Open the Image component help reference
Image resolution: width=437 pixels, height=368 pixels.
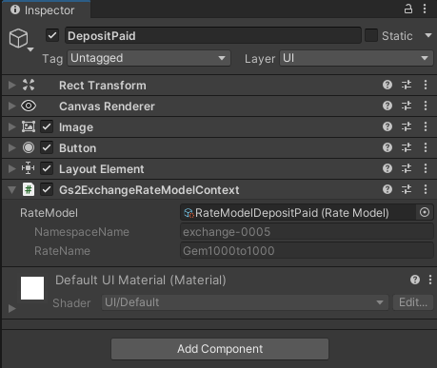point(387,126)
